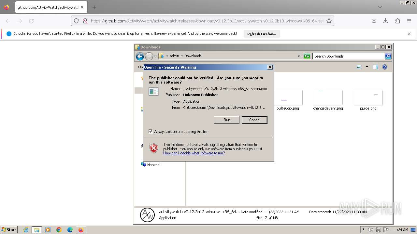Screen dimensions: 417x234
Task: Close the github.com ActivityWatch tab
Action: tap(82, 7)
